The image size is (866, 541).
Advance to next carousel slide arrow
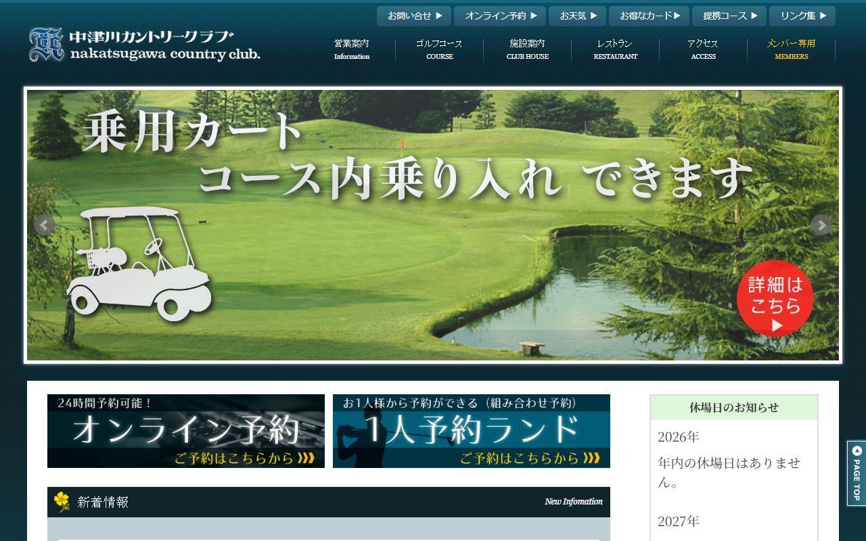click(x=821, y=225)
